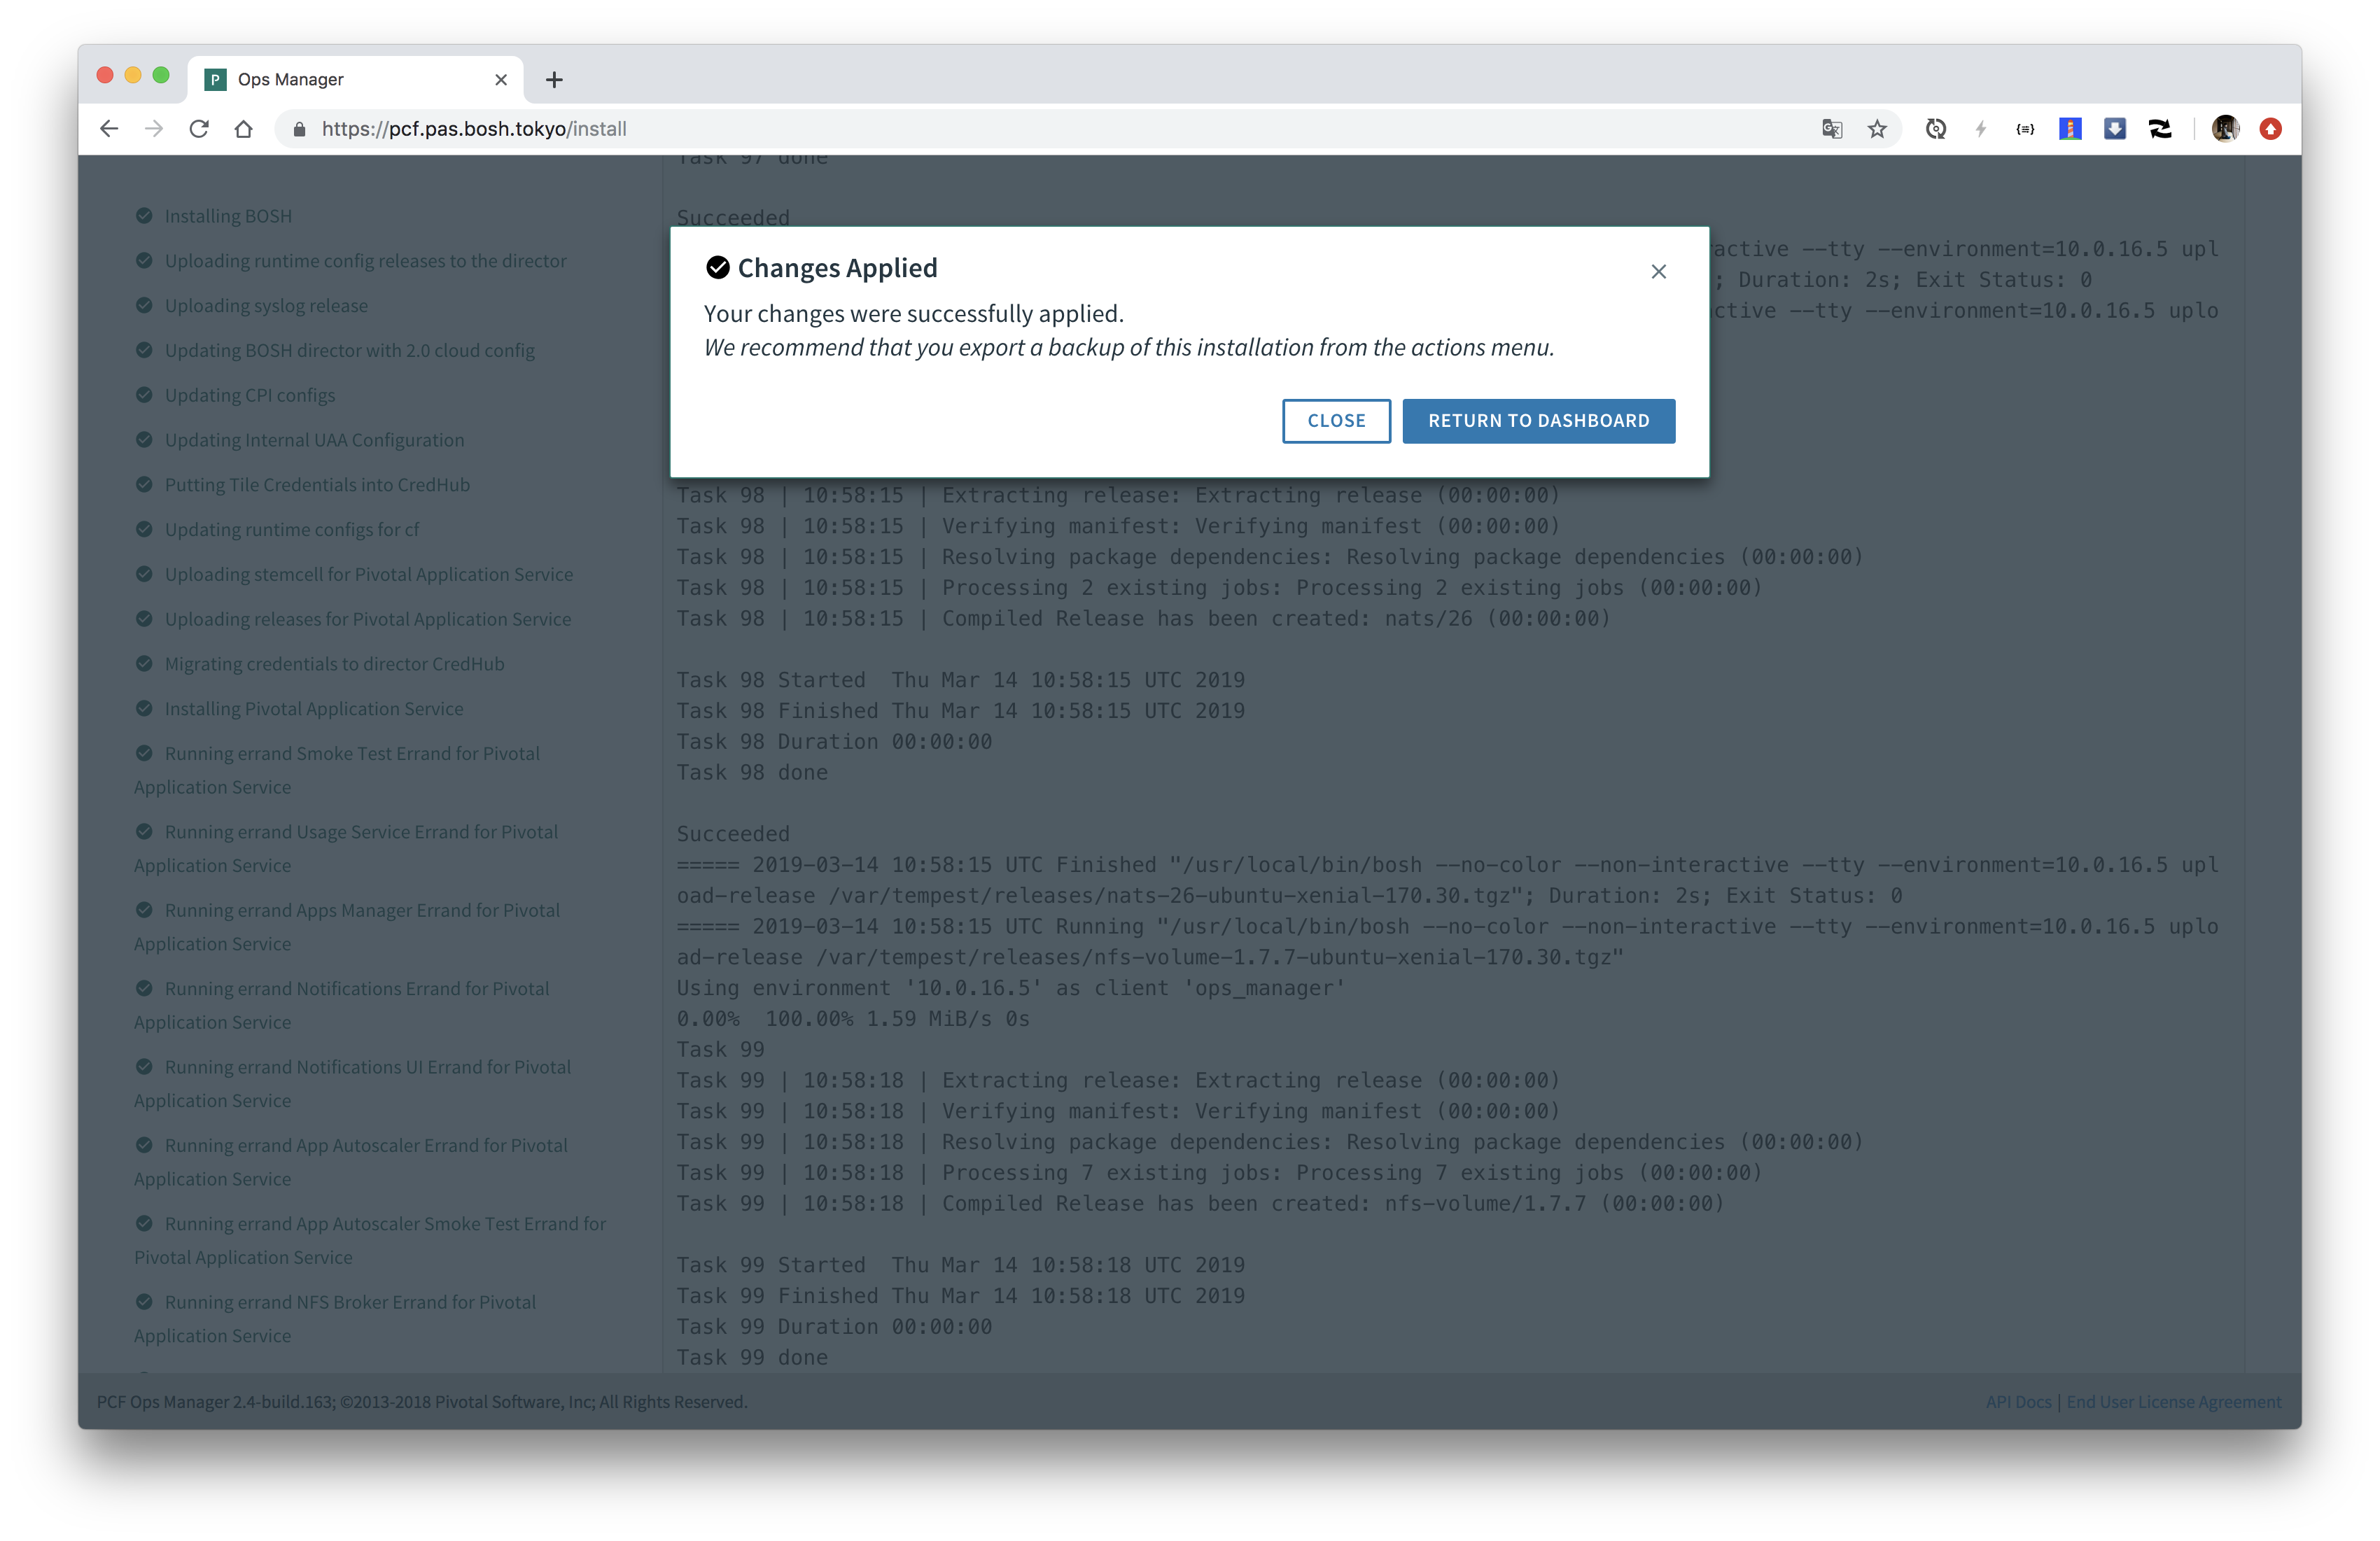
Task: Open End User License Agreement link
Action: [2173, 1402]
